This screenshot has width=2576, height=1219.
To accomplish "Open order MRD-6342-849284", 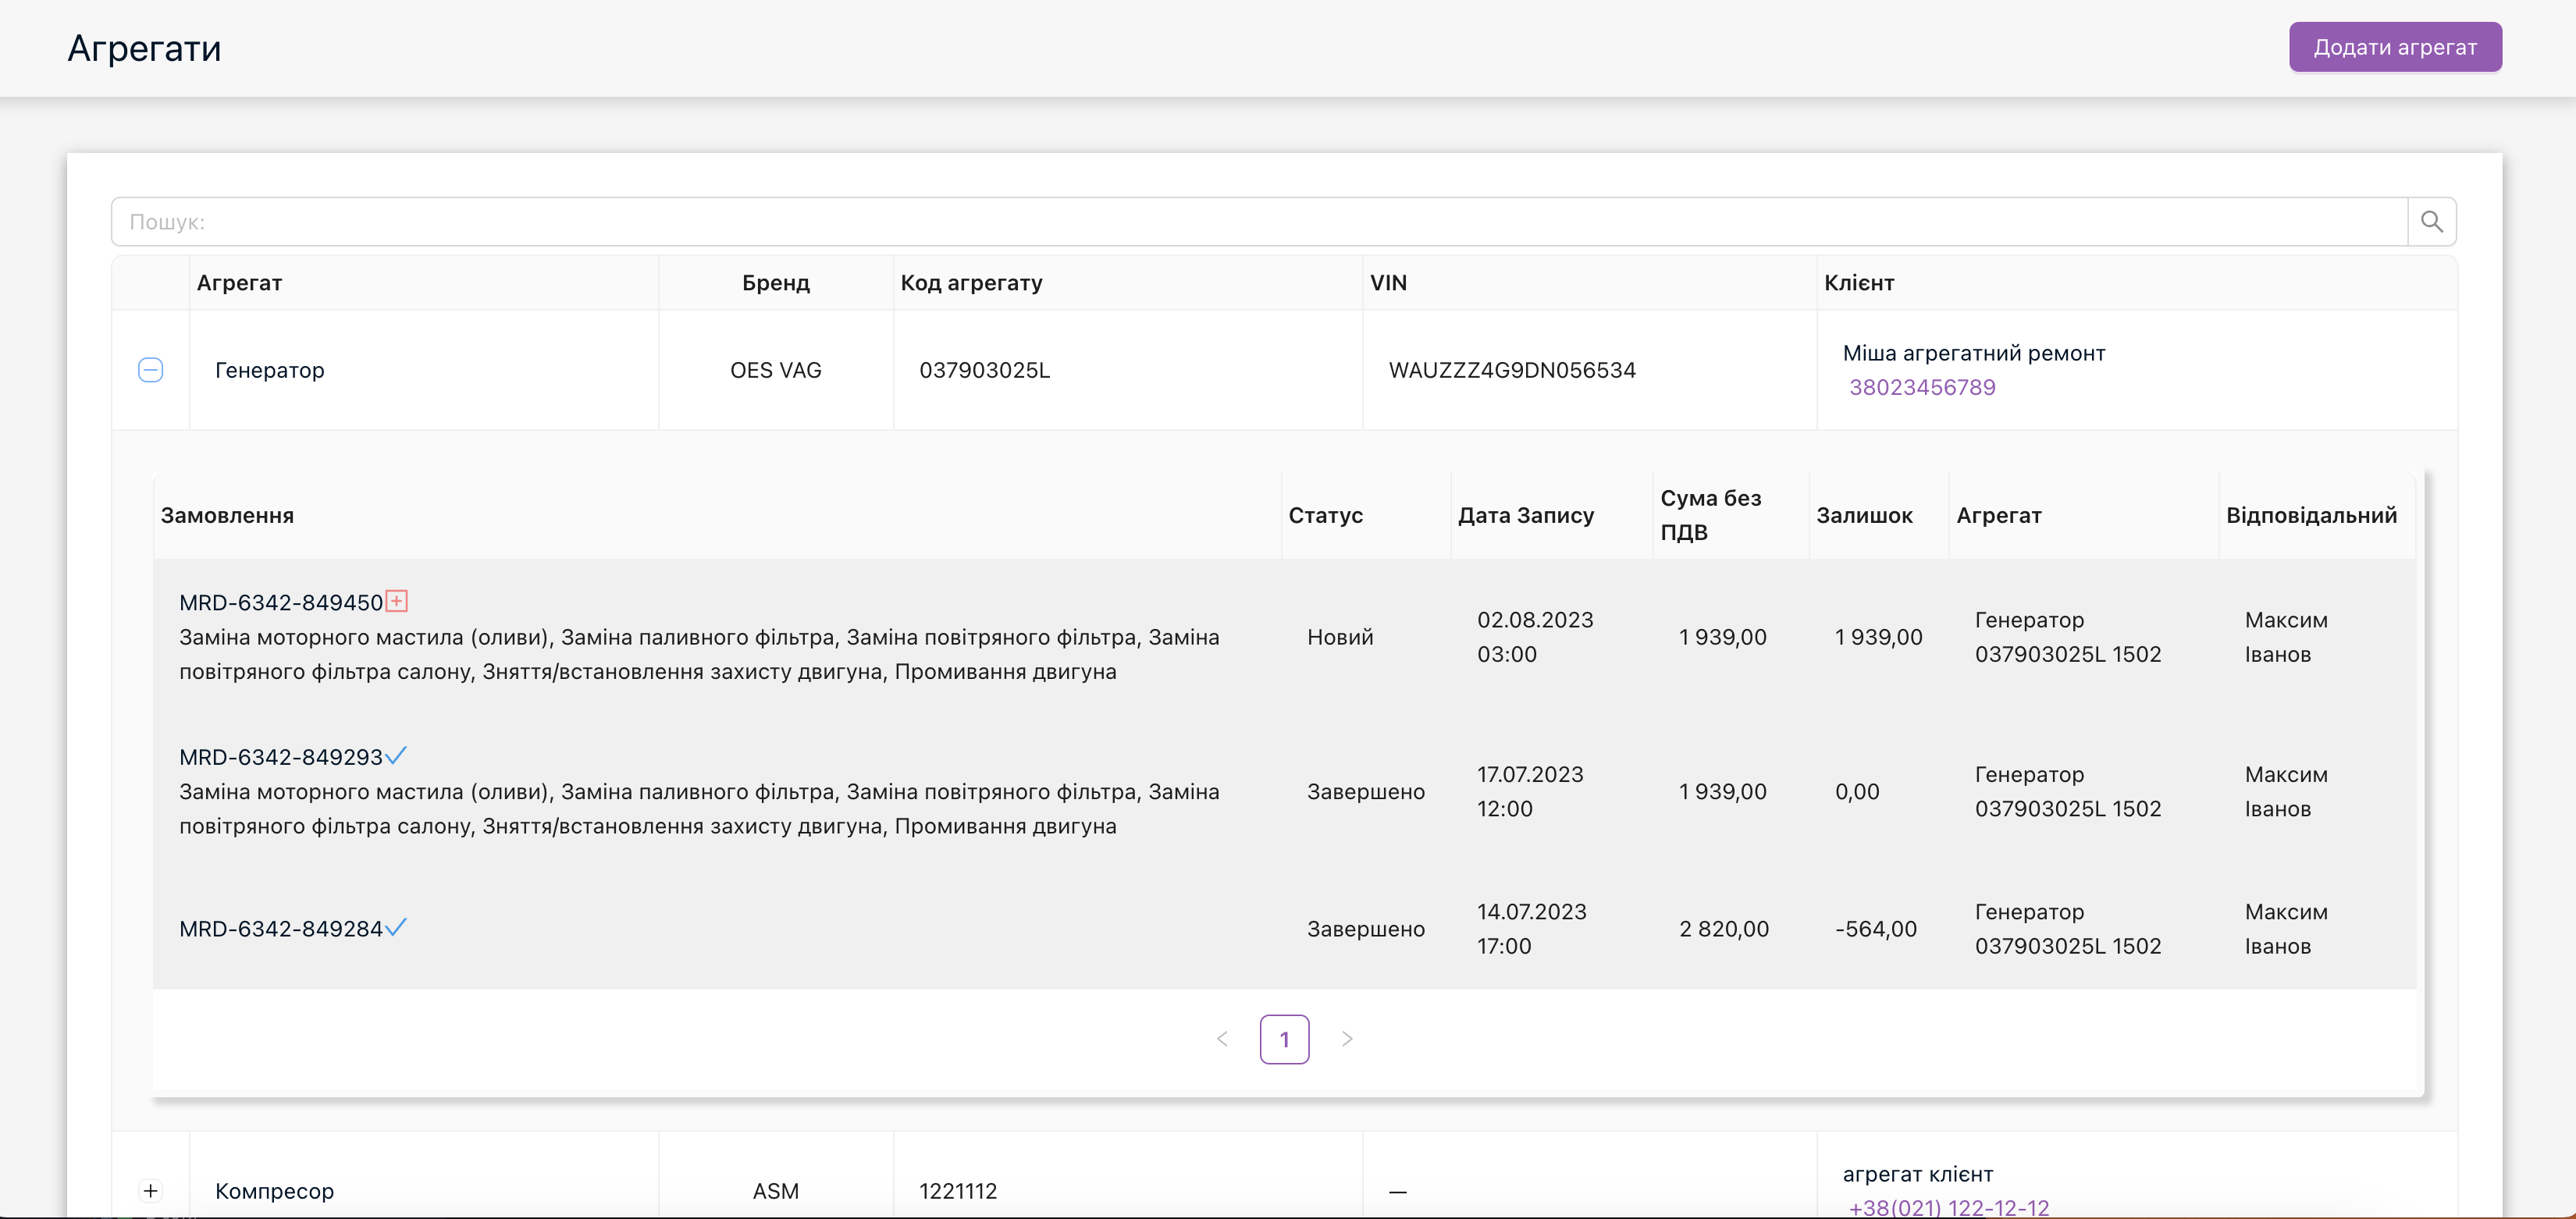I will pos(281,929).
